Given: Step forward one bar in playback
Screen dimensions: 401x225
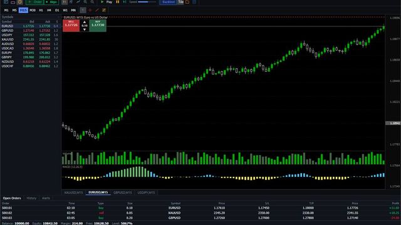Looking at the screenshot, I should tap(125, 2).
